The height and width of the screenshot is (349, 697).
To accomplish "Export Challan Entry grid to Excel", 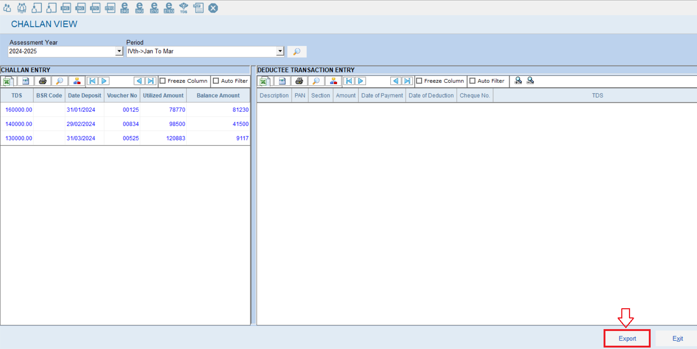I will pyautogui.click(x=8, y=81).
